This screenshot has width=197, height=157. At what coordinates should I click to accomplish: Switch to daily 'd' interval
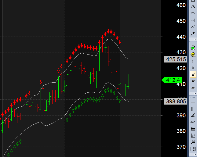tap(193, 74)
